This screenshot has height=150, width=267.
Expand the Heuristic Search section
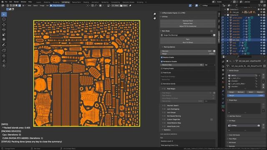163,105
